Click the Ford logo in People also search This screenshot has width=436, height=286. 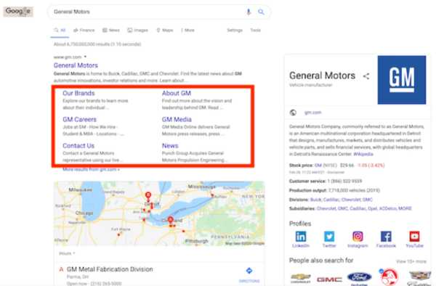[359, 277]
